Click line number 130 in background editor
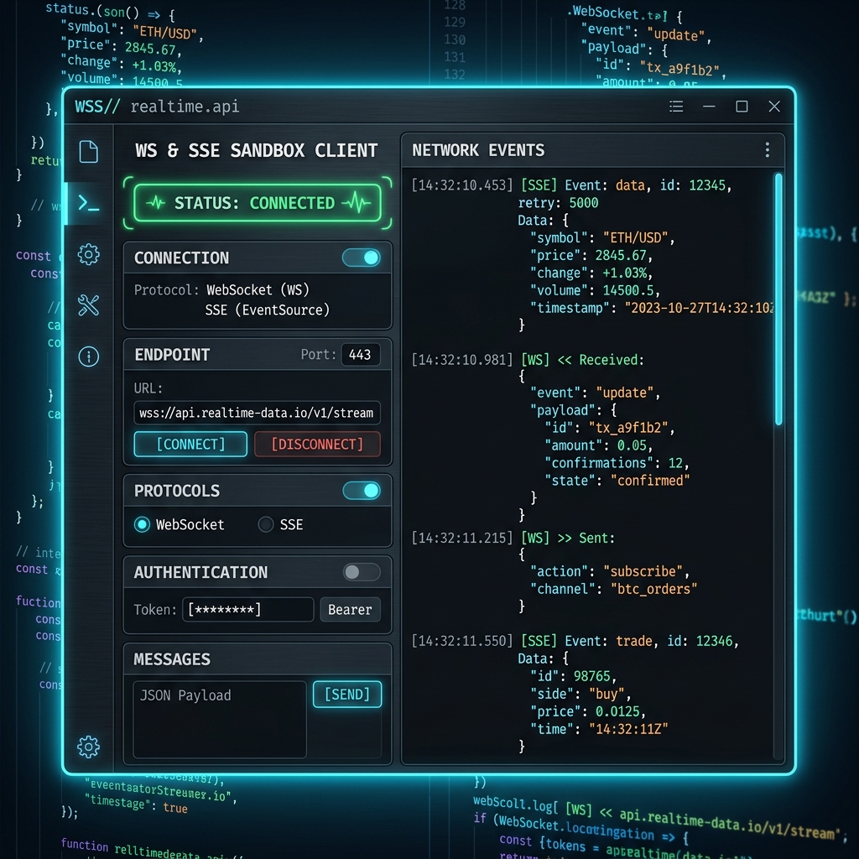859x859 pixels. click(455, 39)
